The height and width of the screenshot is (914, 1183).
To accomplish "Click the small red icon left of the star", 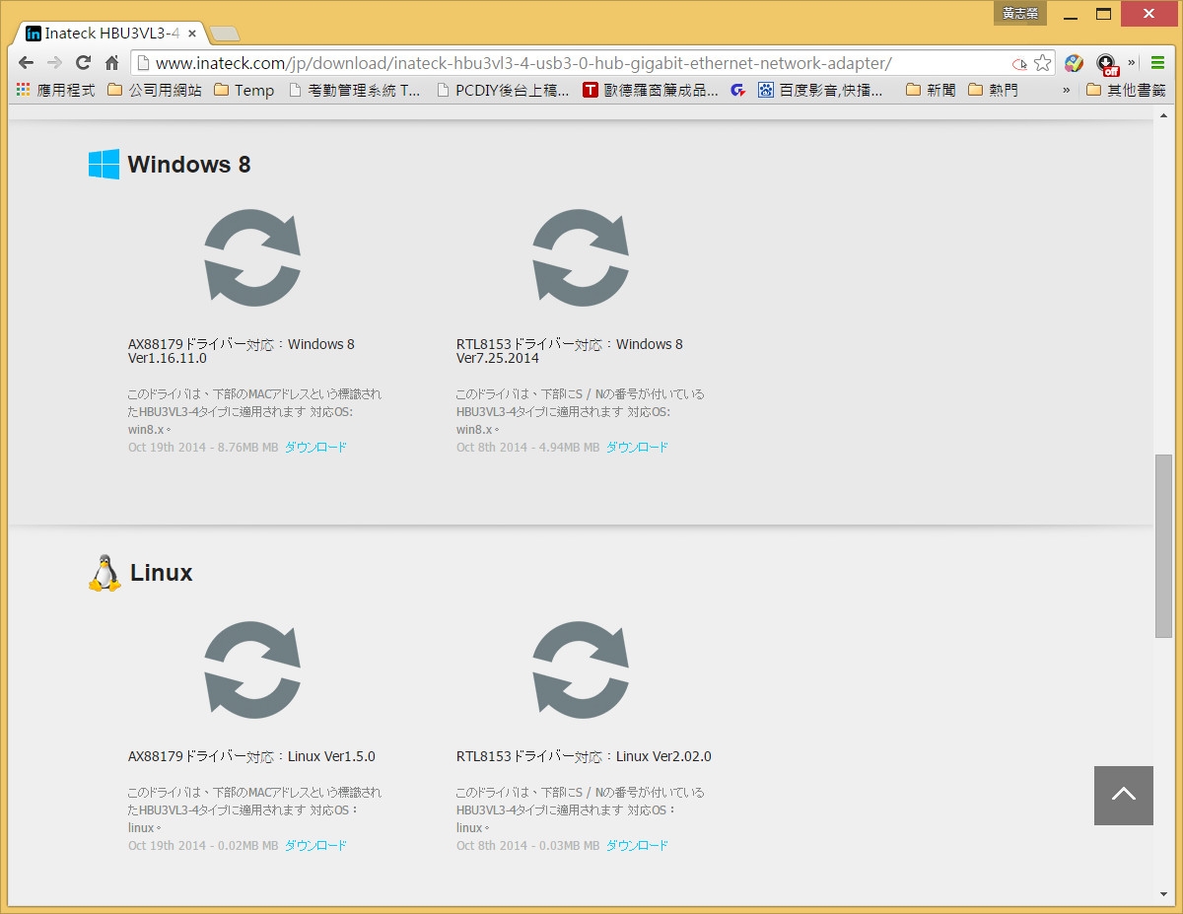I will 1019,64.
